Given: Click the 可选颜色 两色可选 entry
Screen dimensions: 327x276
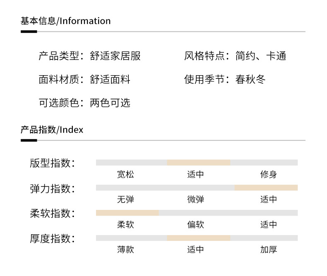Looking at the screenshot, I should point(84,103).
